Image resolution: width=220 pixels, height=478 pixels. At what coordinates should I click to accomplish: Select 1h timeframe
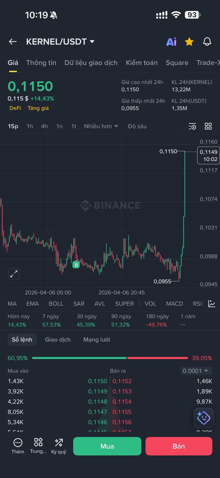[x=30, y=126]
